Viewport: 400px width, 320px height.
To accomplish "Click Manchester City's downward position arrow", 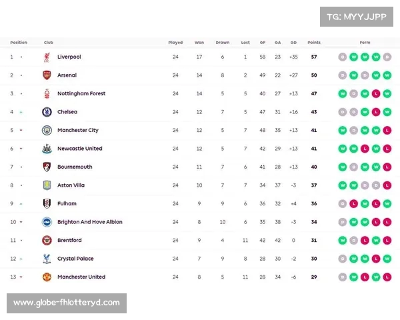I will [x=21, y=131].
